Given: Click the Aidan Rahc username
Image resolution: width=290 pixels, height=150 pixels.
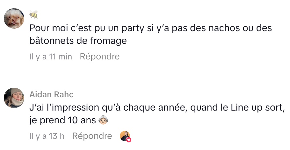Looking at the screenshot, I should 51,94.
